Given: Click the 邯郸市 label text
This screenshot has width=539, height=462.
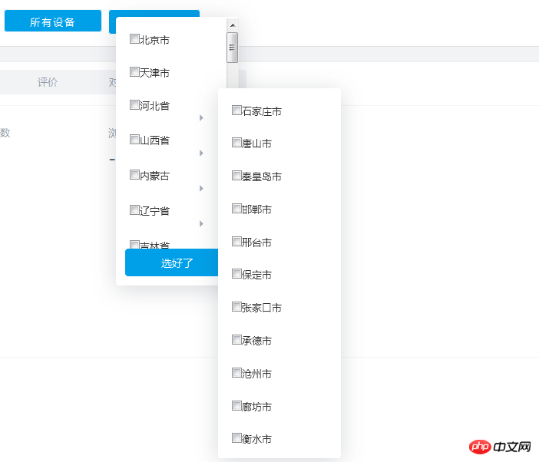Looking at the screenshot, I should click(256, 210).
